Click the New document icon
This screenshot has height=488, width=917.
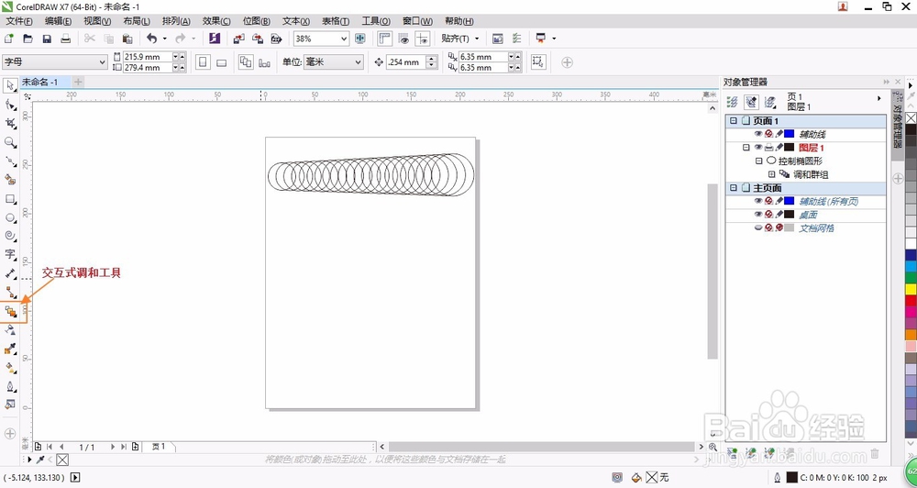(9, 39)
